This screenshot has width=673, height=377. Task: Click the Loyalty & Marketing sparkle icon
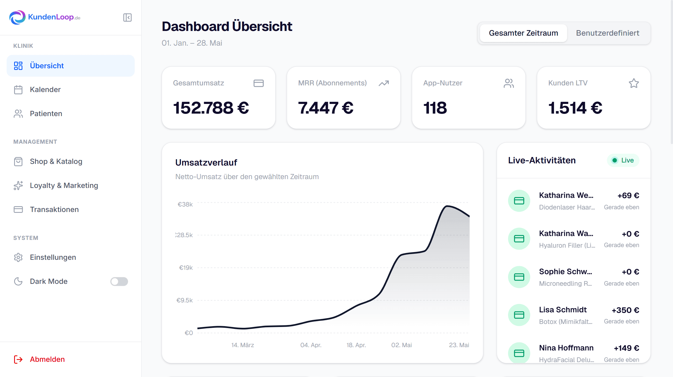tap(18, 185)
